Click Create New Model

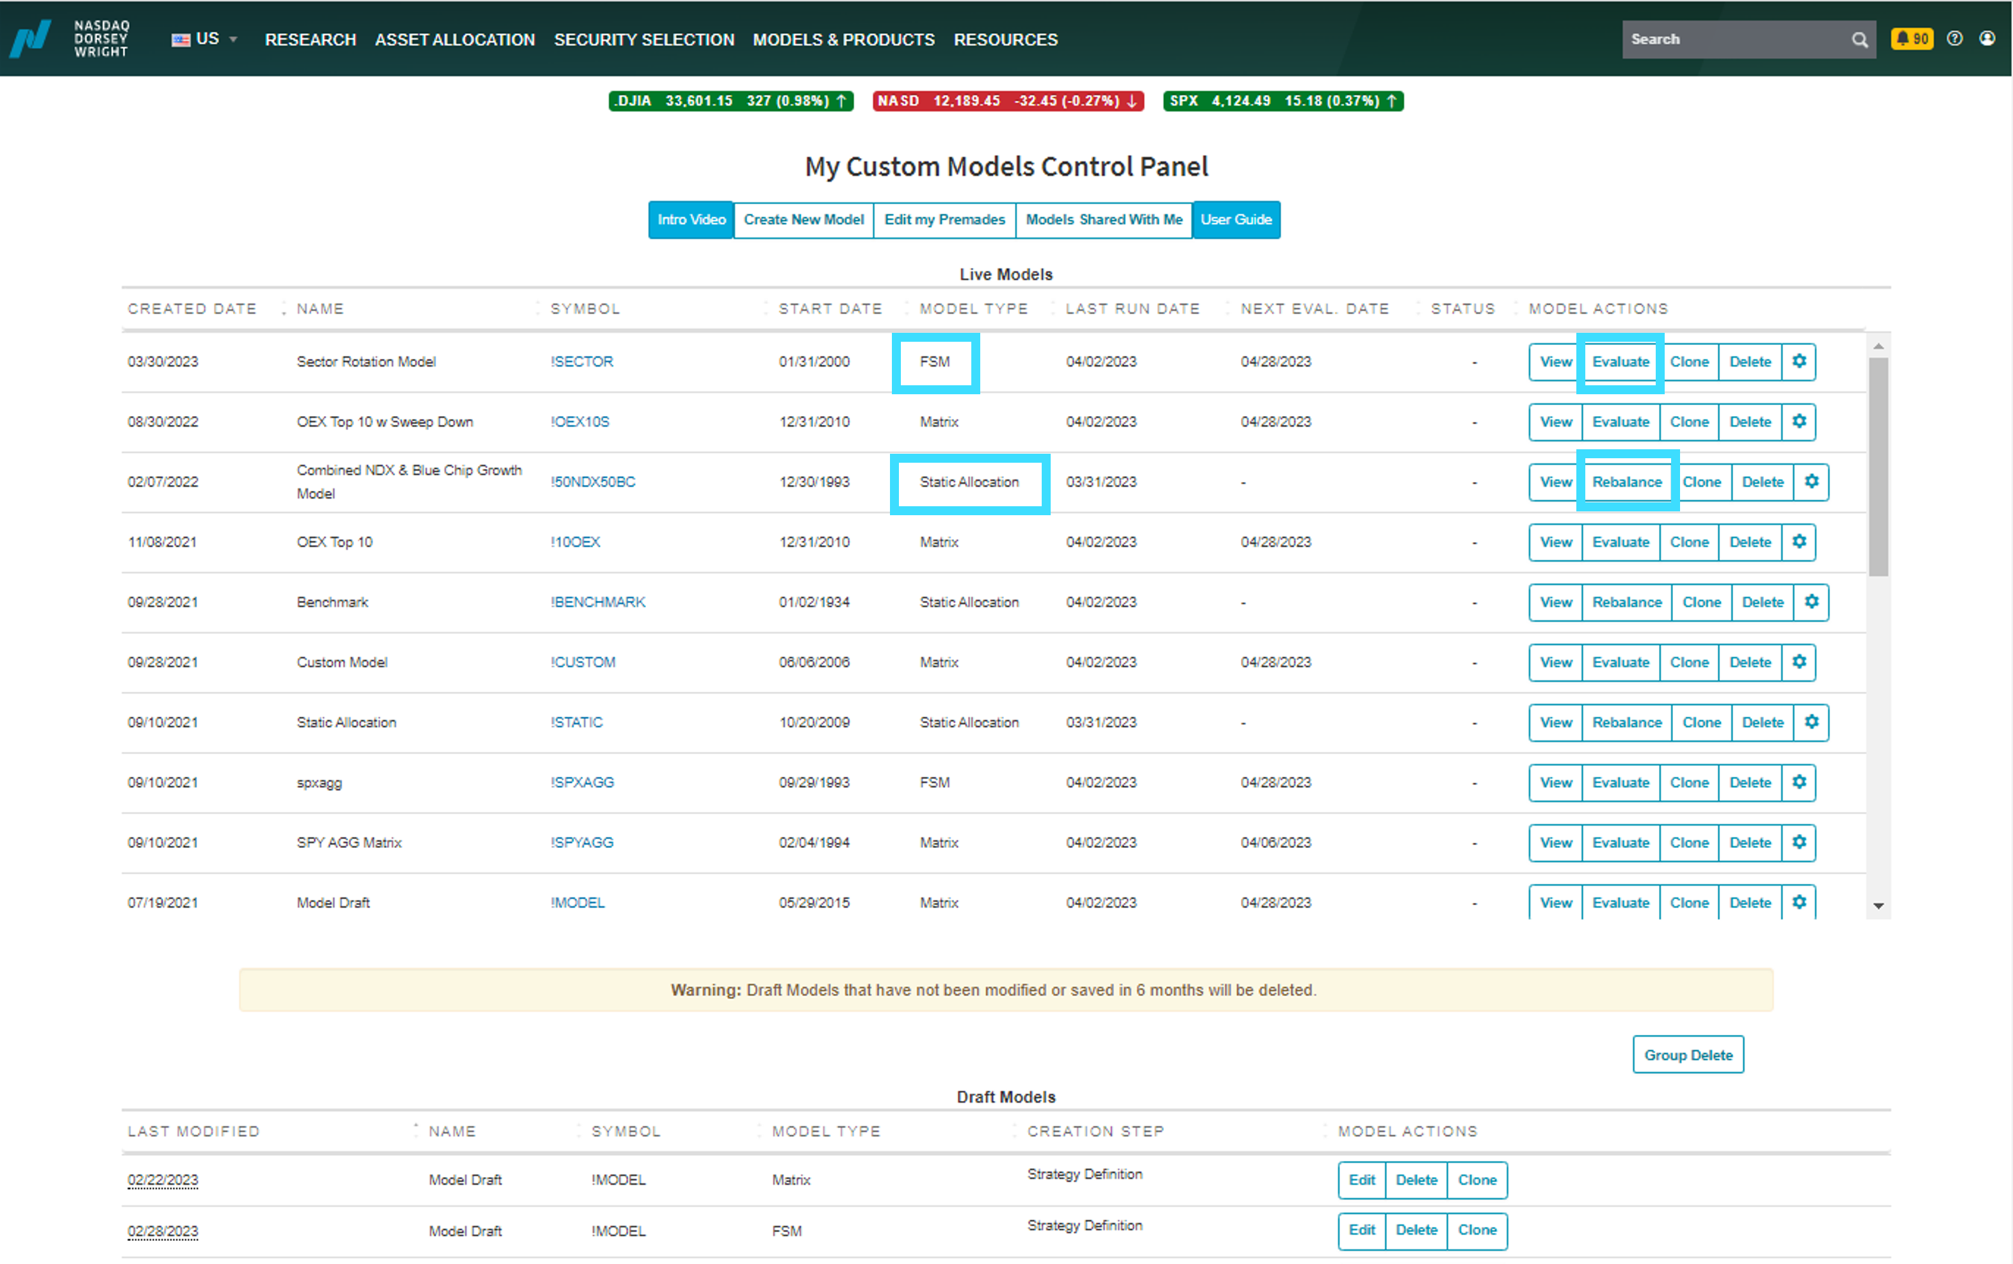point(804,219)
